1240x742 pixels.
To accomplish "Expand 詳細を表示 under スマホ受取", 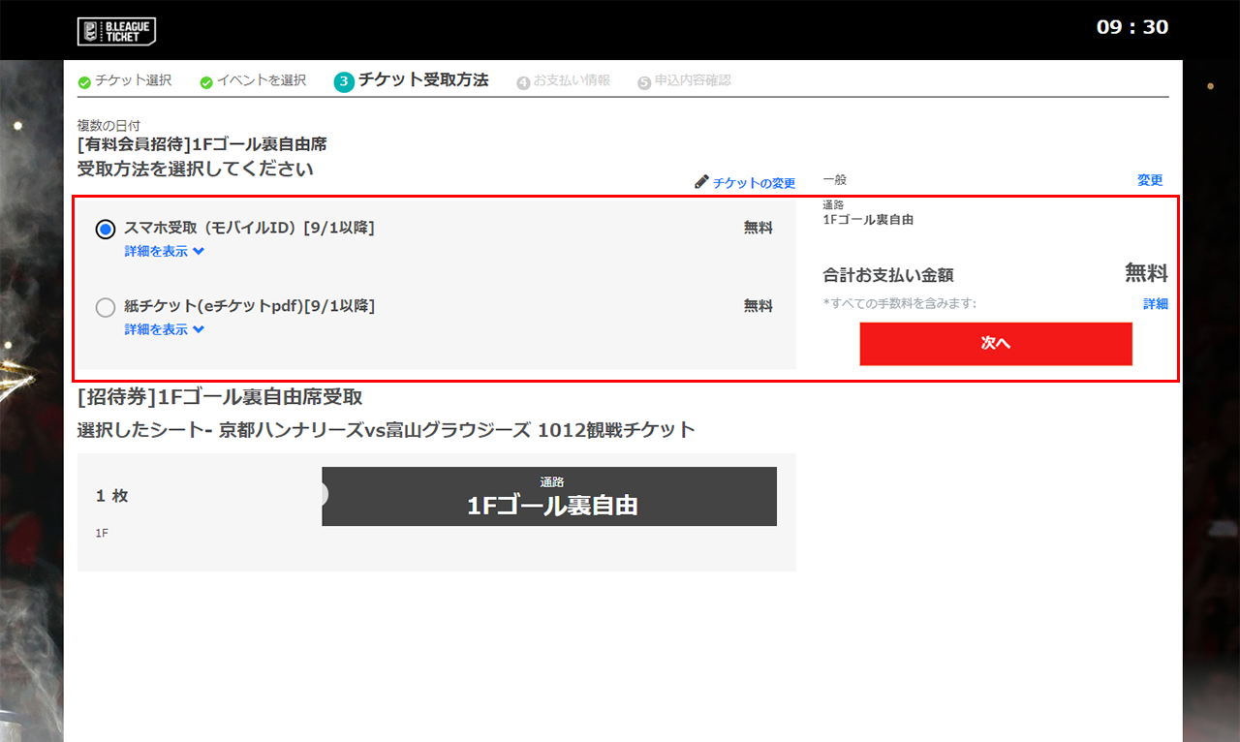I will 164,252.
